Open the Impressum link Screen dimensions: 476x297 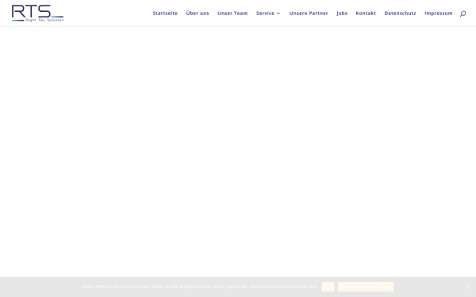(439, 13)
